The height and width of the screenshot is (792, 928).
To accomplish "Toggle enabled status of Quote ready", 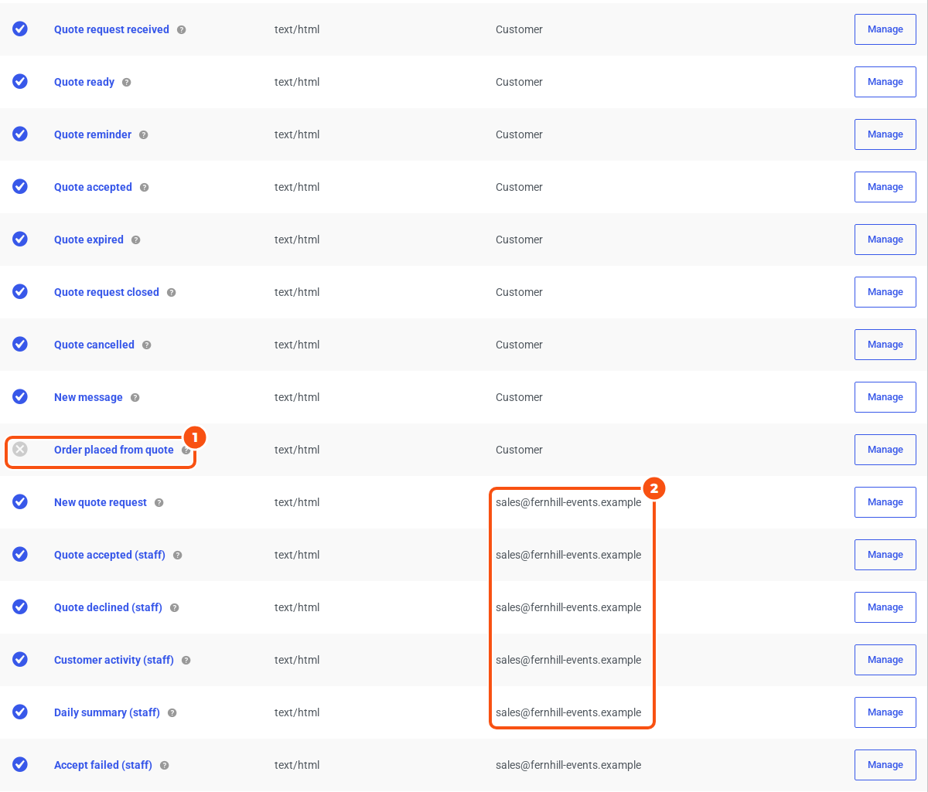I will tap(20, 81).
